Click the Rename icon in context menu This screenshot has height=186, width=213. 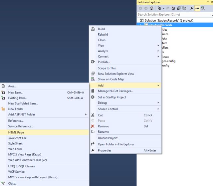point(93,131)
